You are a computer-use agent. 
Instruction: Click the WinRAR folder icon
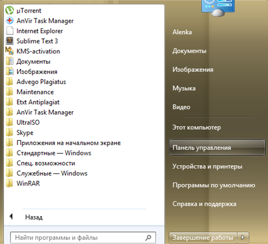click(9, 183)
